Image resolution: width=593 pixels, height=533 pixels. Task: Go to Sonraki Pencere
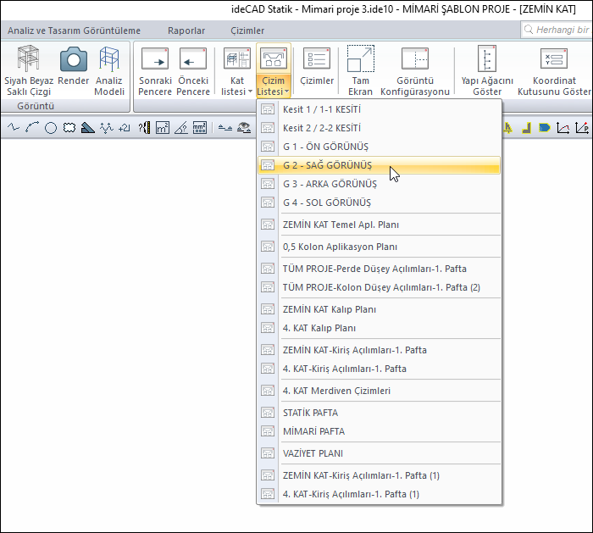coord(155,61)
